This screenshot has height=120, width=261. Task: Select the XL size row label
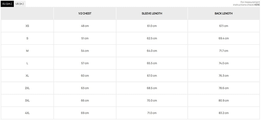tap(27, 76)
